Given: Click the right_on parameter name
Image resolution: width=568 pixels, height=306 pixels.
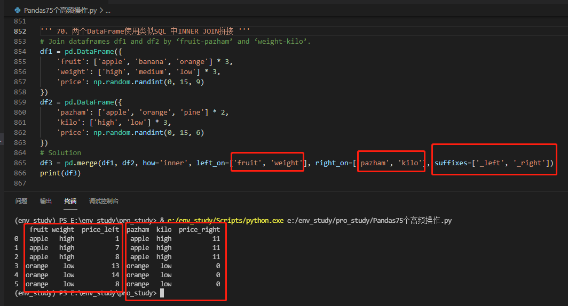Looking at the screenshot, I should tap(332, 163).
